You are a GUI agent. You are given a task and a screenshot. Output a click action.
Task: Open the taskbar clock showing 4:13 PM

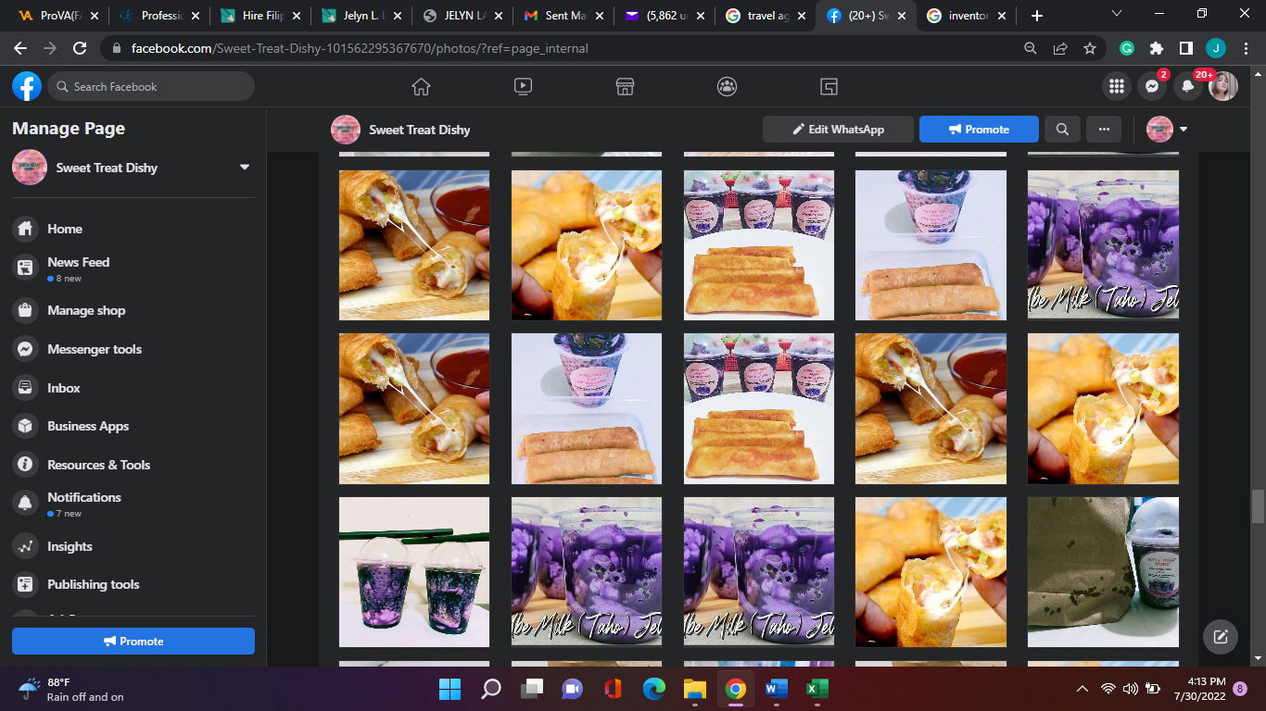tap(1199, 689)
